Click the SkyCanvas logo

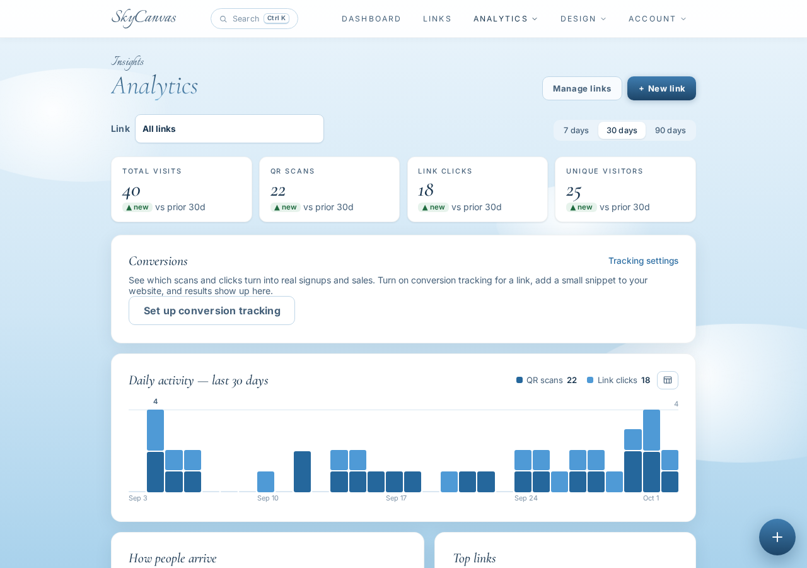coord(144,18)
